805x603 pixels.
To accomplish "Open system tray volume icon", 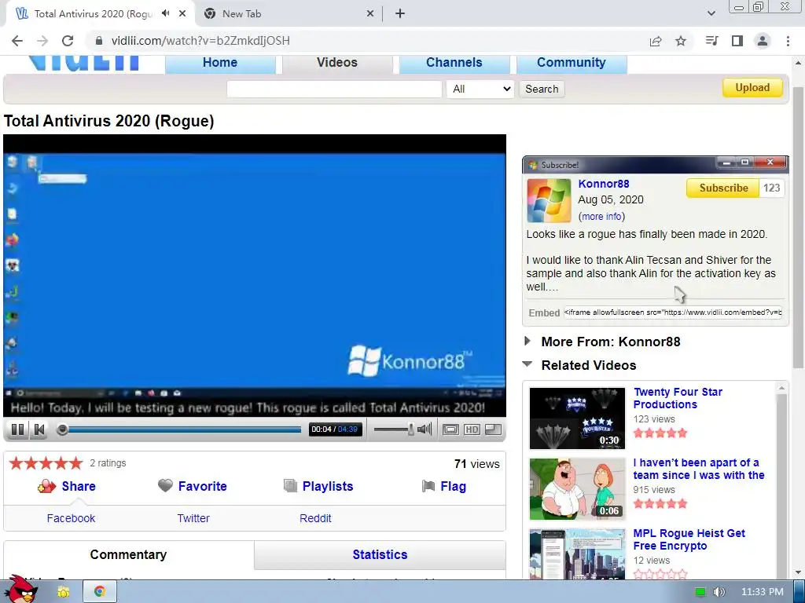I will pos(719,592).
